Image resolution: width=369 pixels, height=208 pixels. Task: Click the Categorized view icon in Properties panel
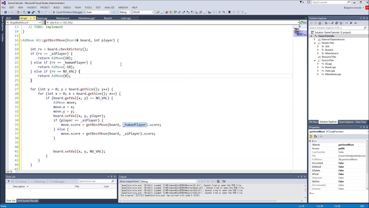pos(311,136)
